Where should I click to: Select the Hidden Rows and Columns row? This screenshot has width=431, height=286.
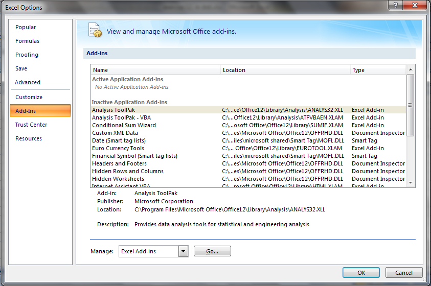click(248, 171)
